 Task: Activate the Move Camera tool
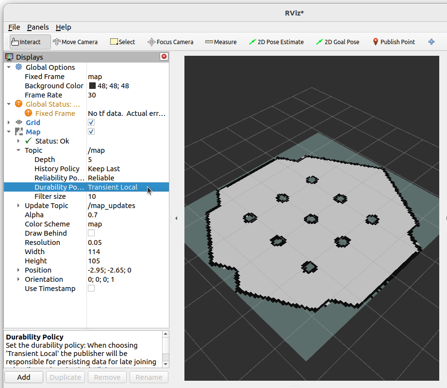click(75, 42)
